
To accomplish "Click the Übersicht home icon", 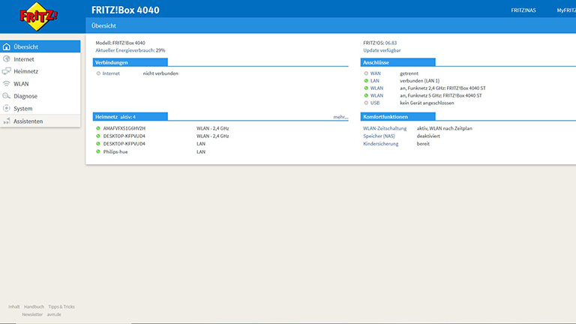I will pos(7,46).
